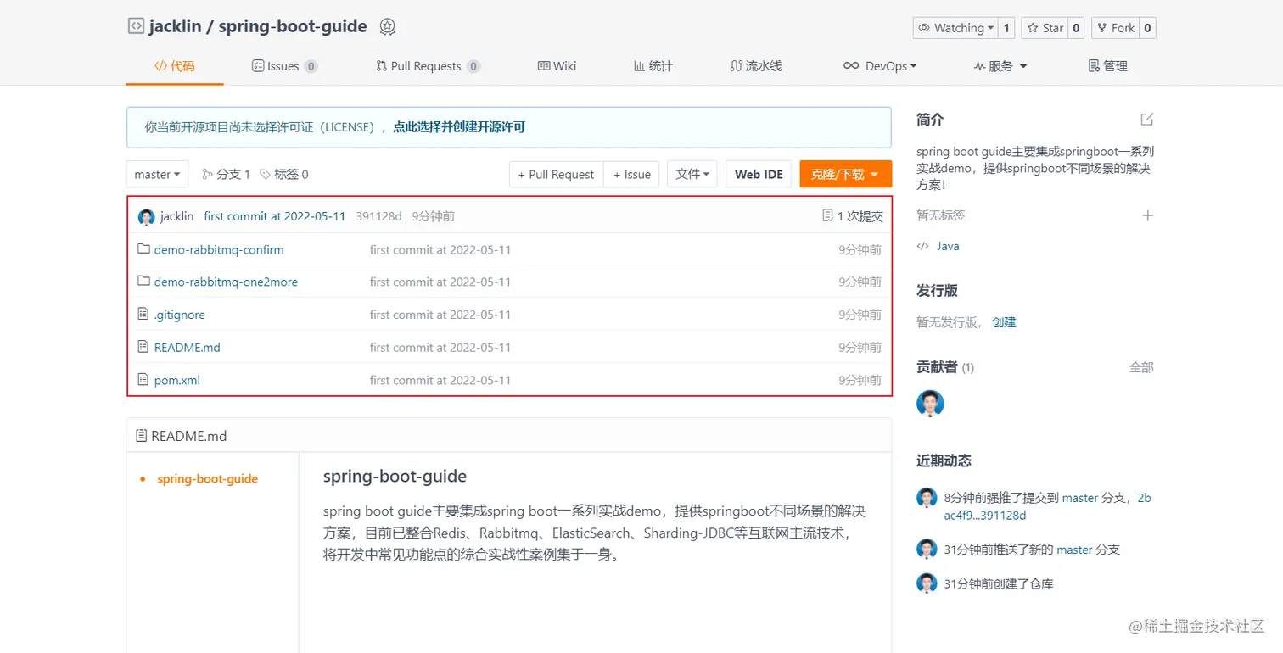Click contributor avatar under 贡献者

(x=930, y=403)
